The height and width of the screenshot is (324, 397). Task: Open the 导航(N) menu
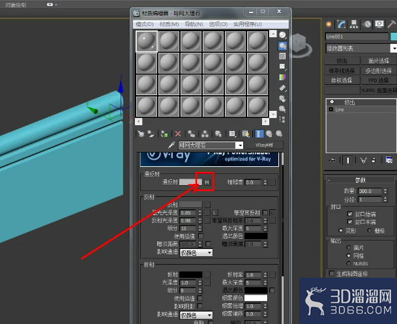click(x=194, y=24)
